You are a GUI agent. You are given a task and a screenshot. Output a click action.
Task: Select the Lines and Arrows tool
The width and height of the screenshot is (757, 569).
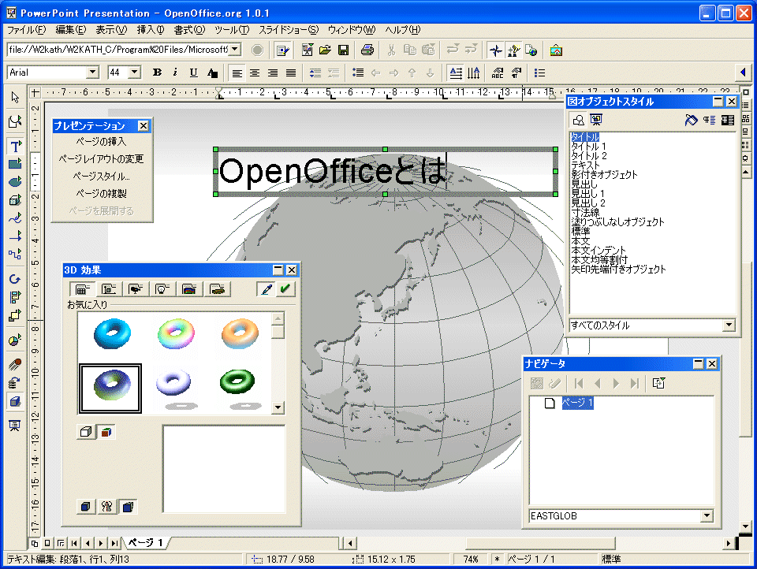pyautogui.click(x=15, y=236)
